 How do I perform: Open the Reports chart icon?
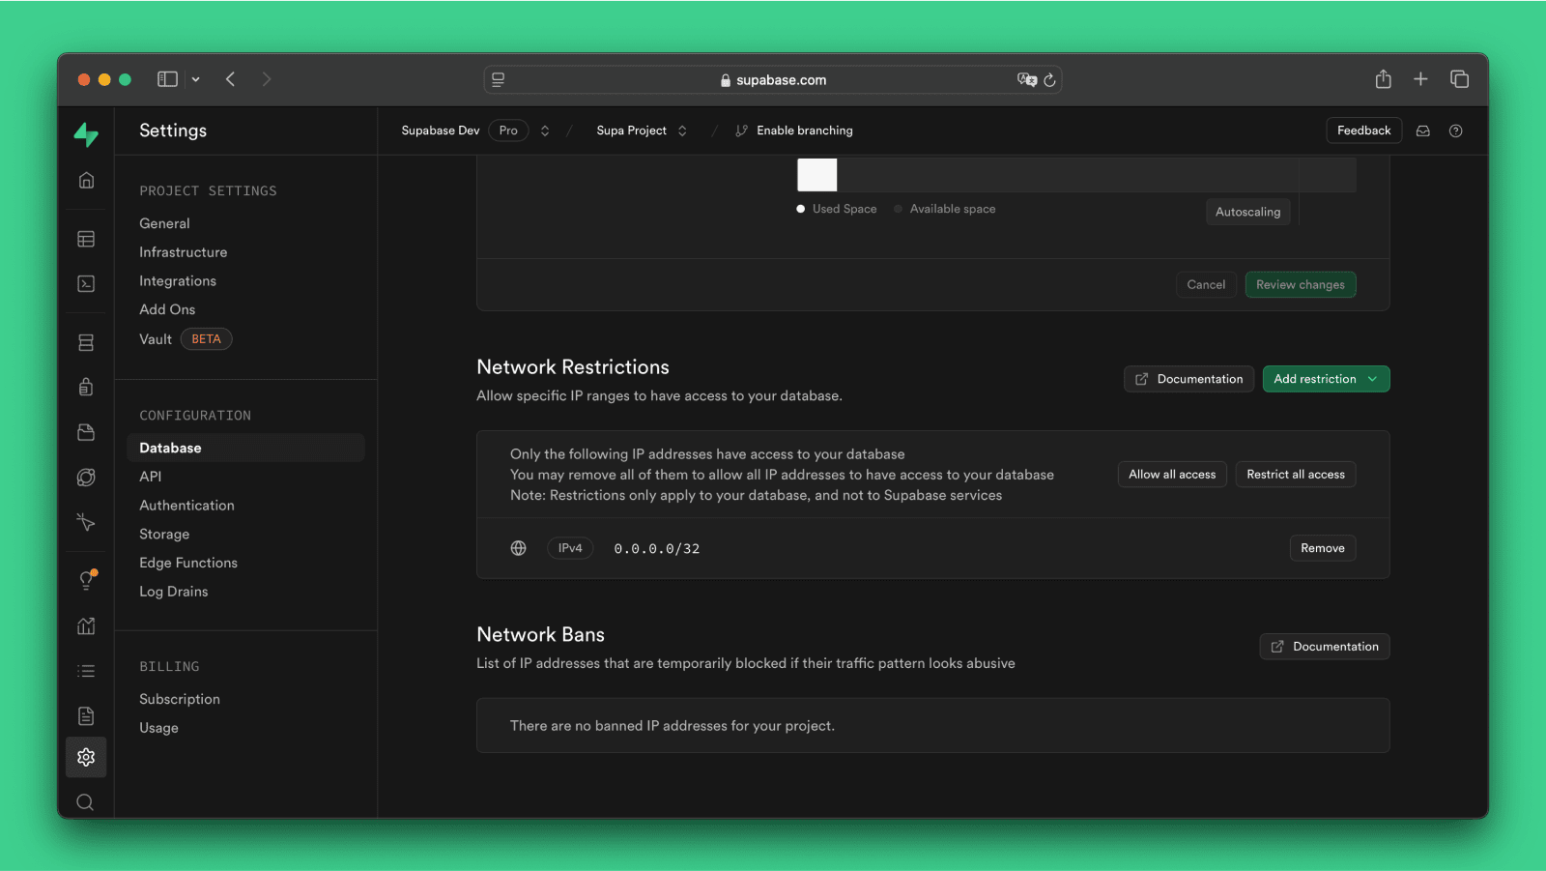point(86,625)
